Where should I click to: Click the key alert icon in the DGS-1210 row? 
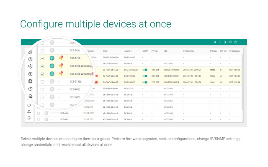click(x=61, y=58)
